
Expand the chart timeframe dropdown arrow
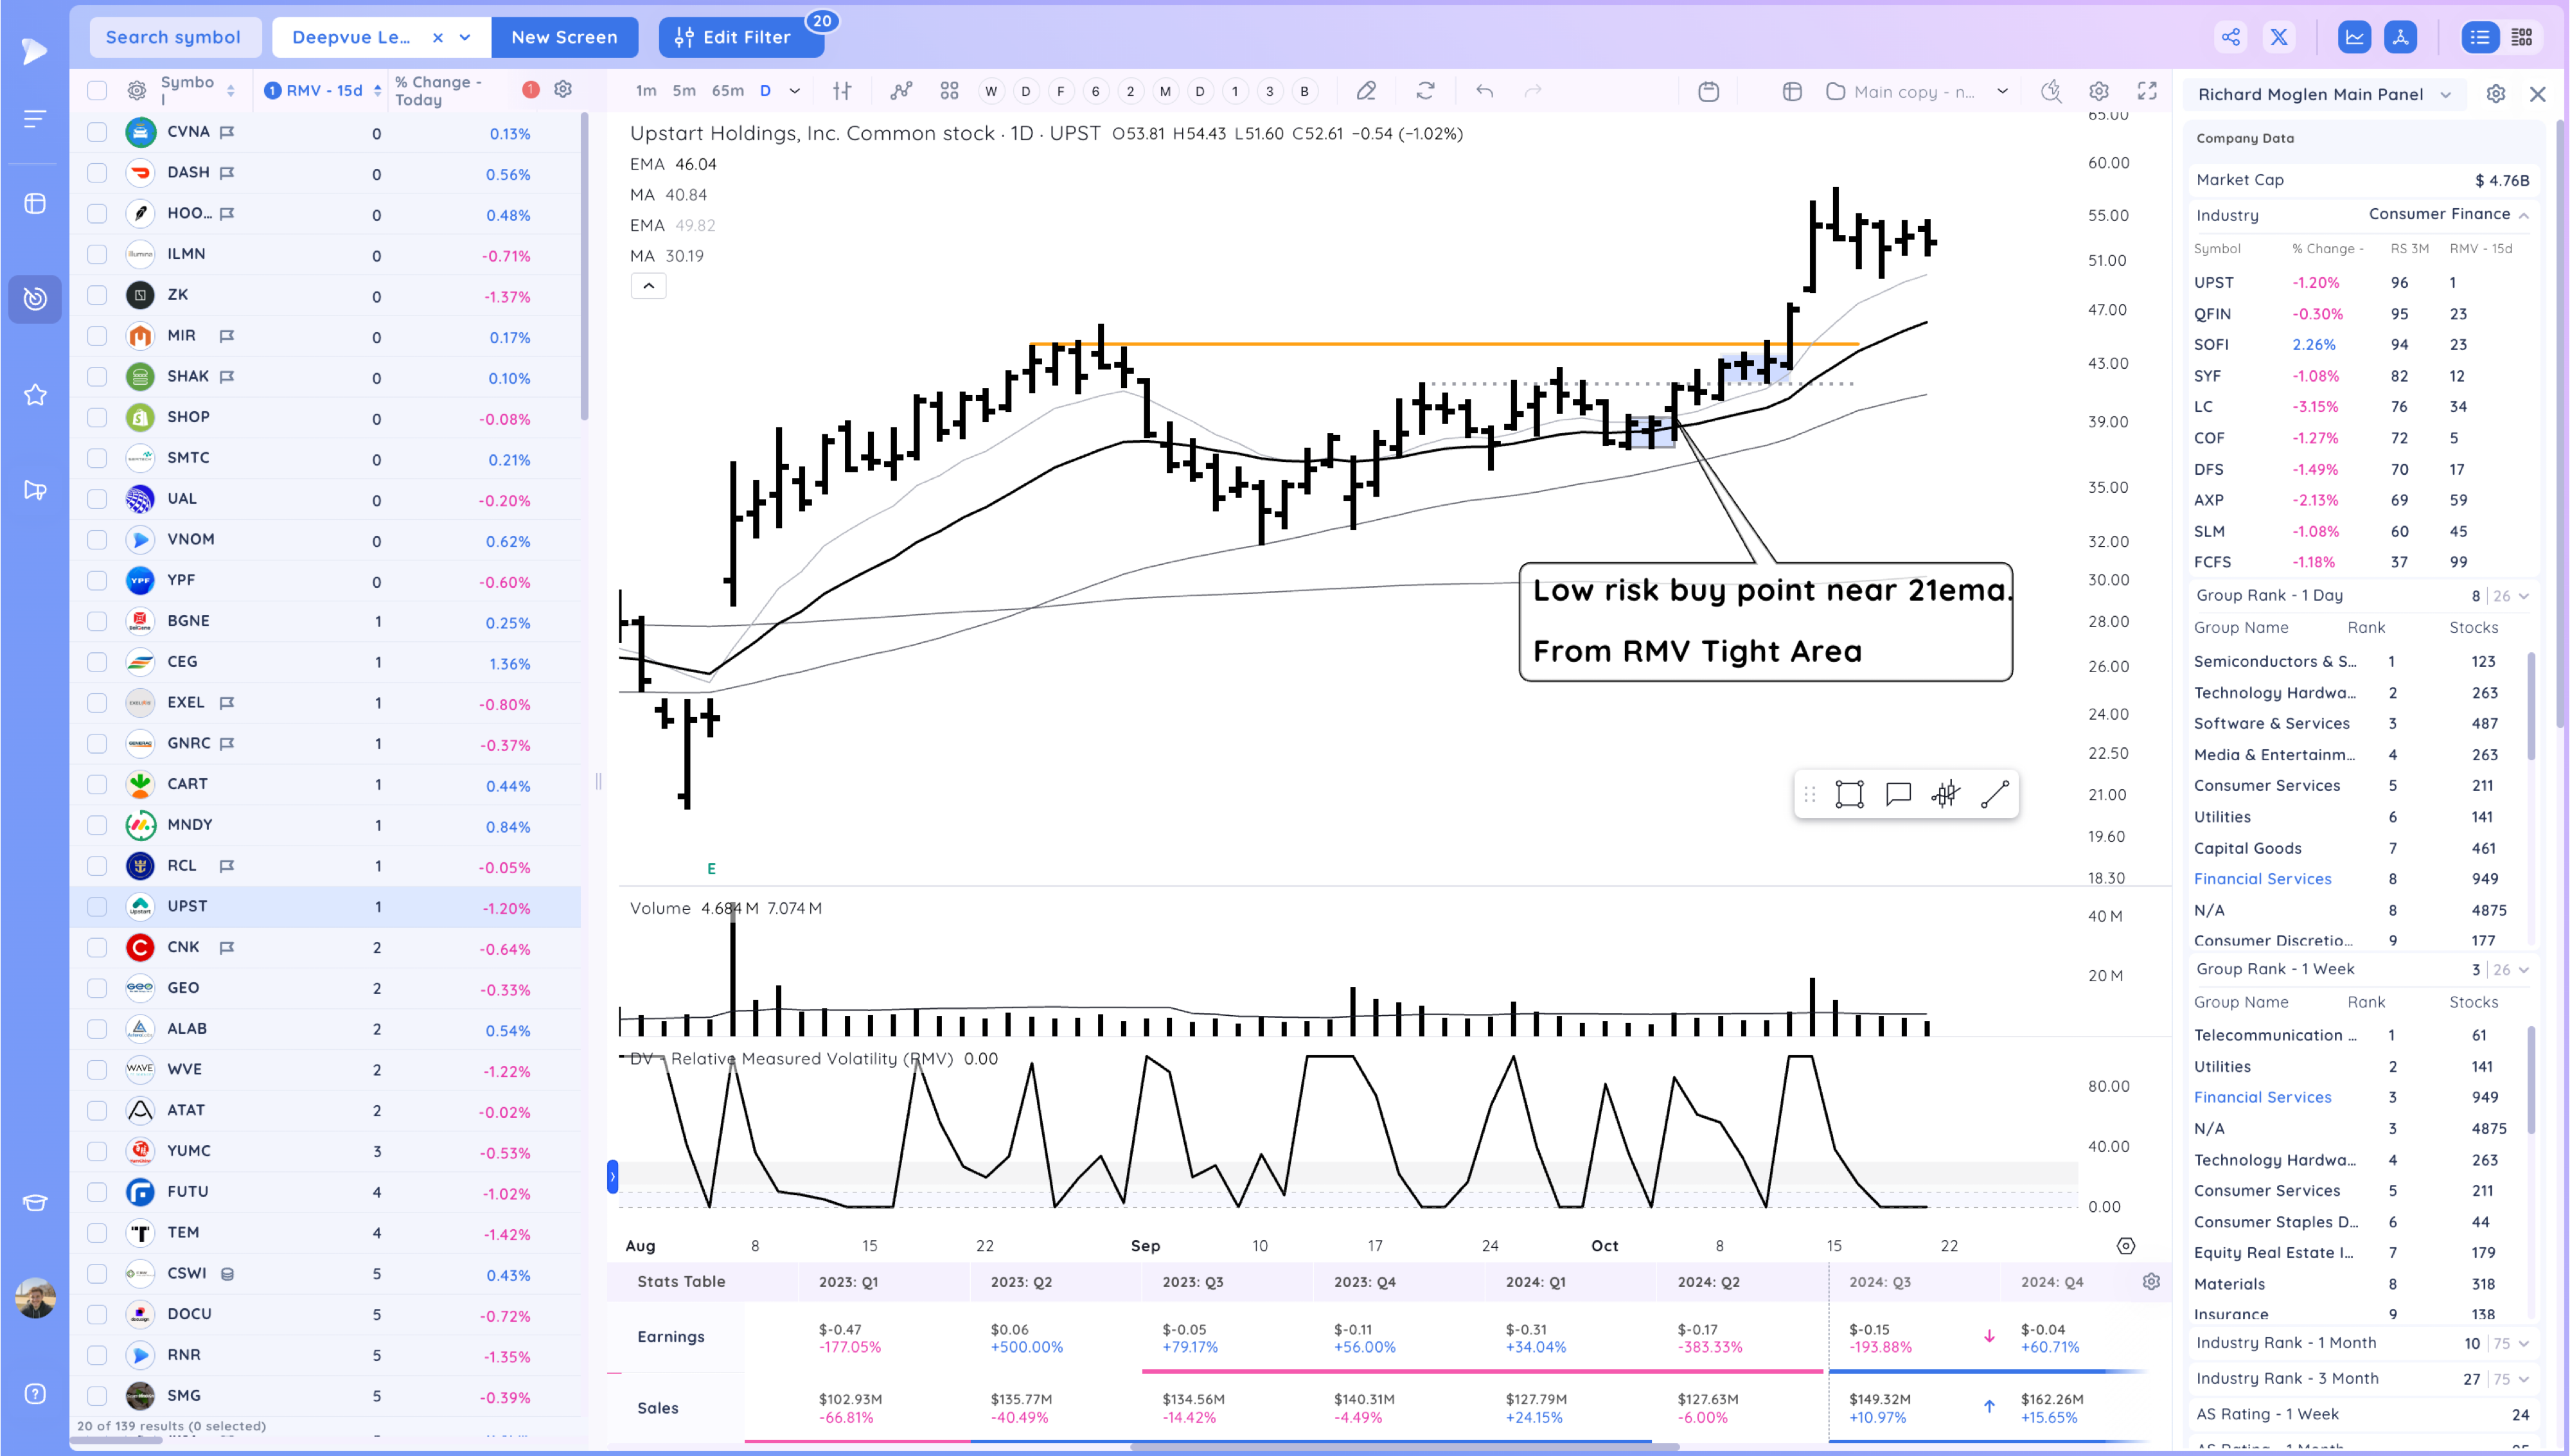(795, 91)
